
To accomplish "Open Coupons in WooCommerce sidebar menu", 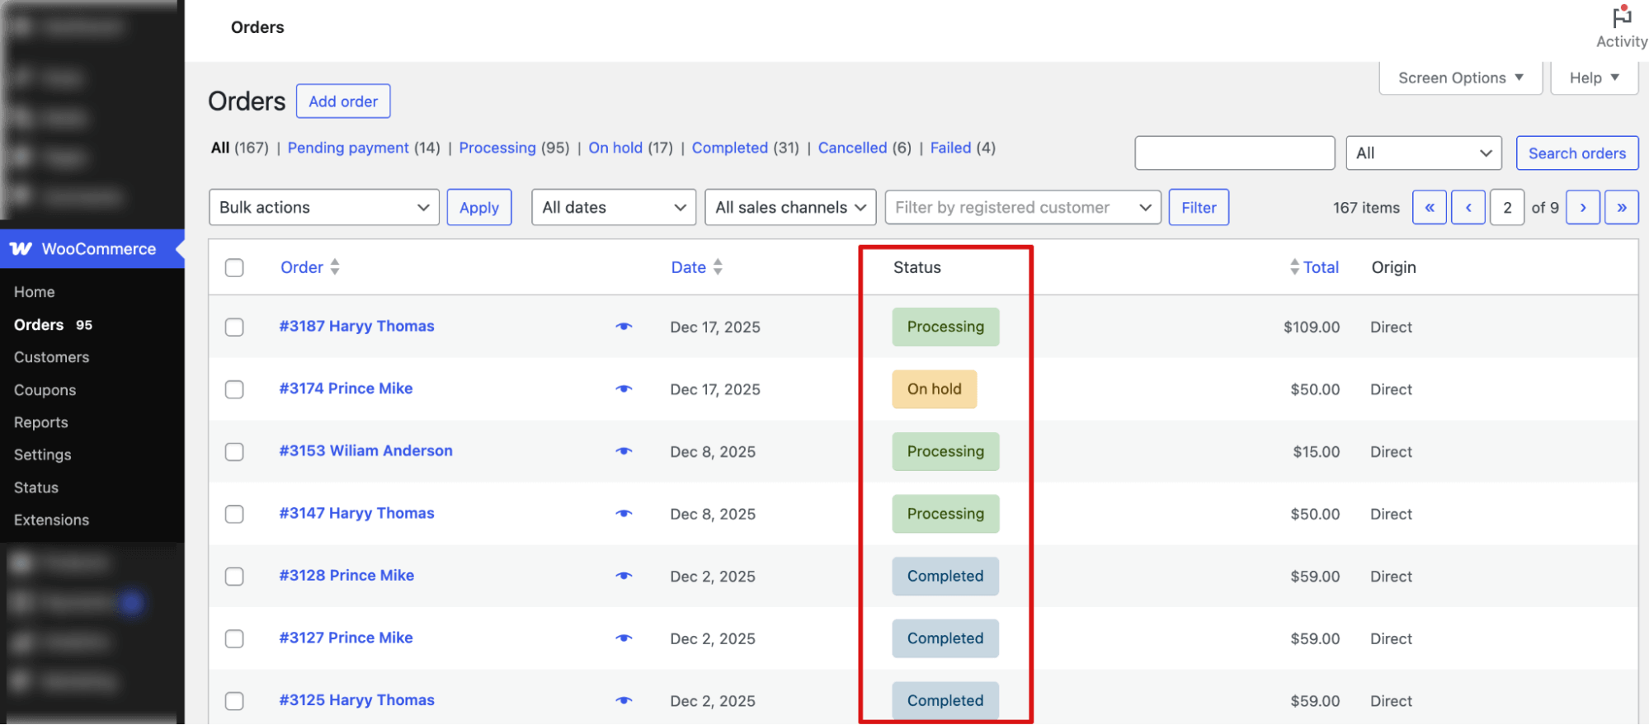I will click(x=45, y=390).
